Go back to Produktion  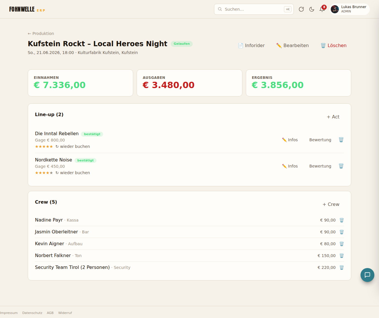41,34
